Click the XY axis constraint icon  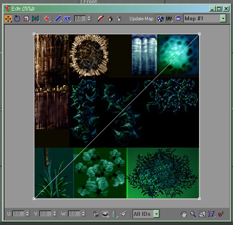coord(67,19)
